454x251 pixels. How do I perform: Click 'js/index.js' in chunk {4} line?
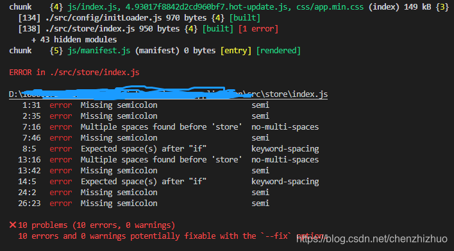coord(92,7)
